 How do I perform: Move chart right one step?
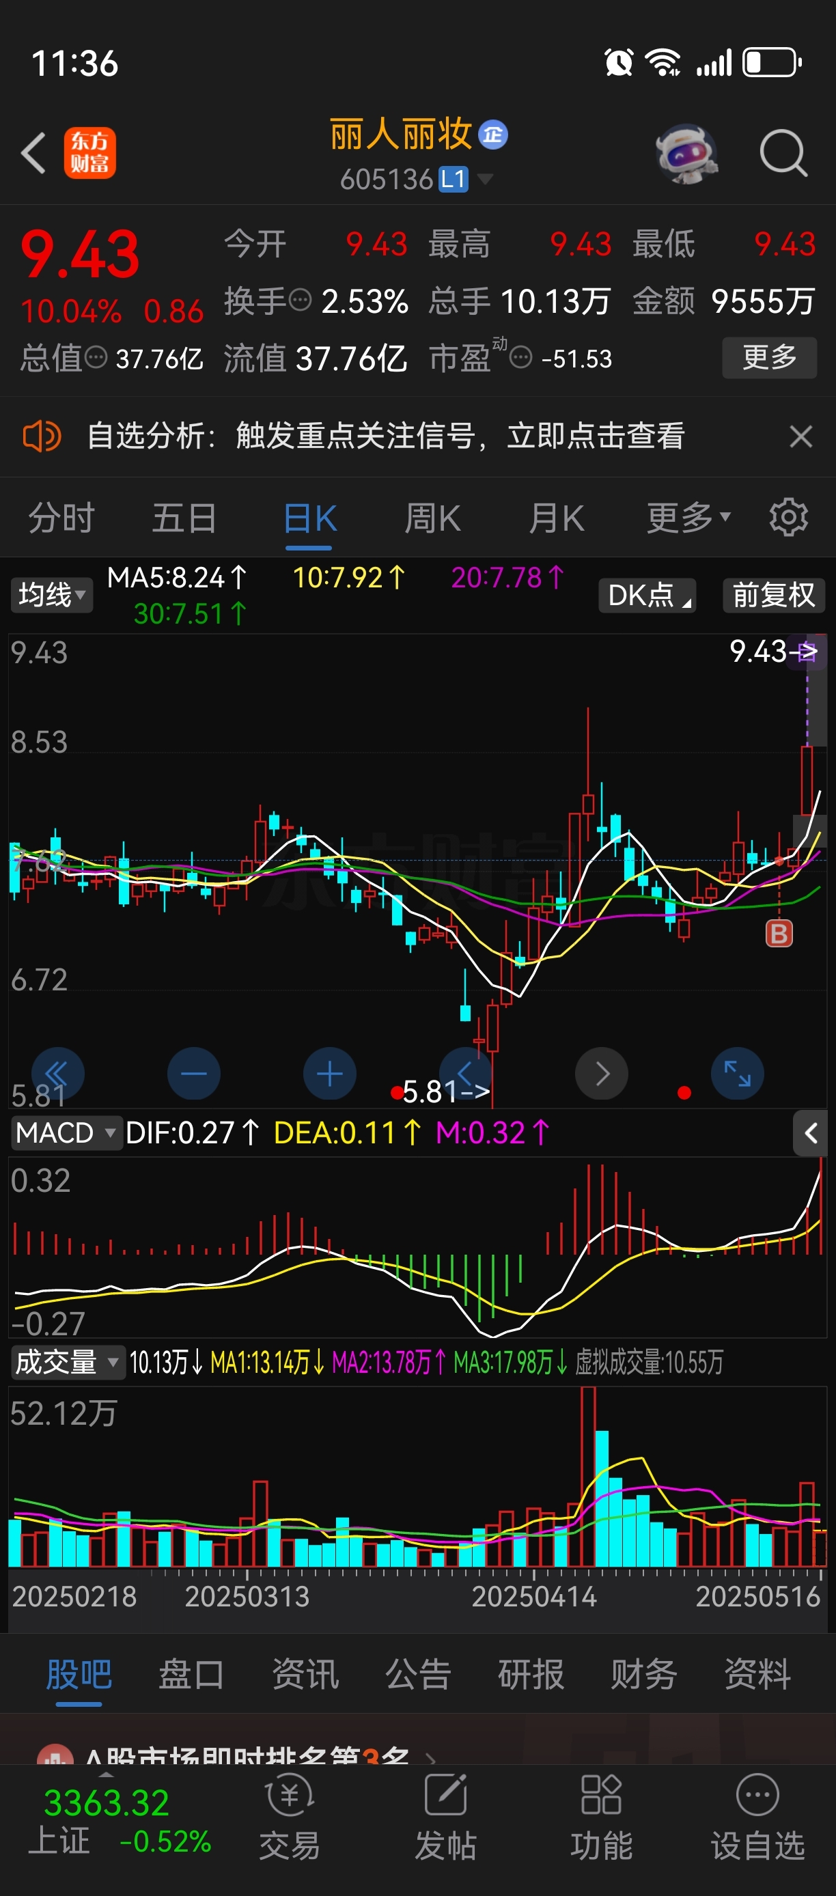pyautogui.click(x=601, y=1074)
